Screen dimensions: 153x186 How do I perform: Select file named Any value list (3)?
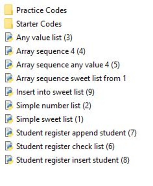[x=44, y=38]
